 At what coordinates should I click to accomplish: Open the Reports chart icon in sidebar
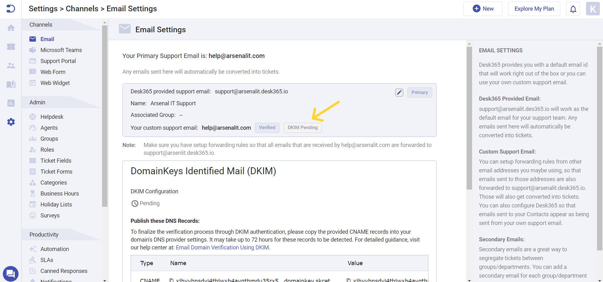coord(11,103)
